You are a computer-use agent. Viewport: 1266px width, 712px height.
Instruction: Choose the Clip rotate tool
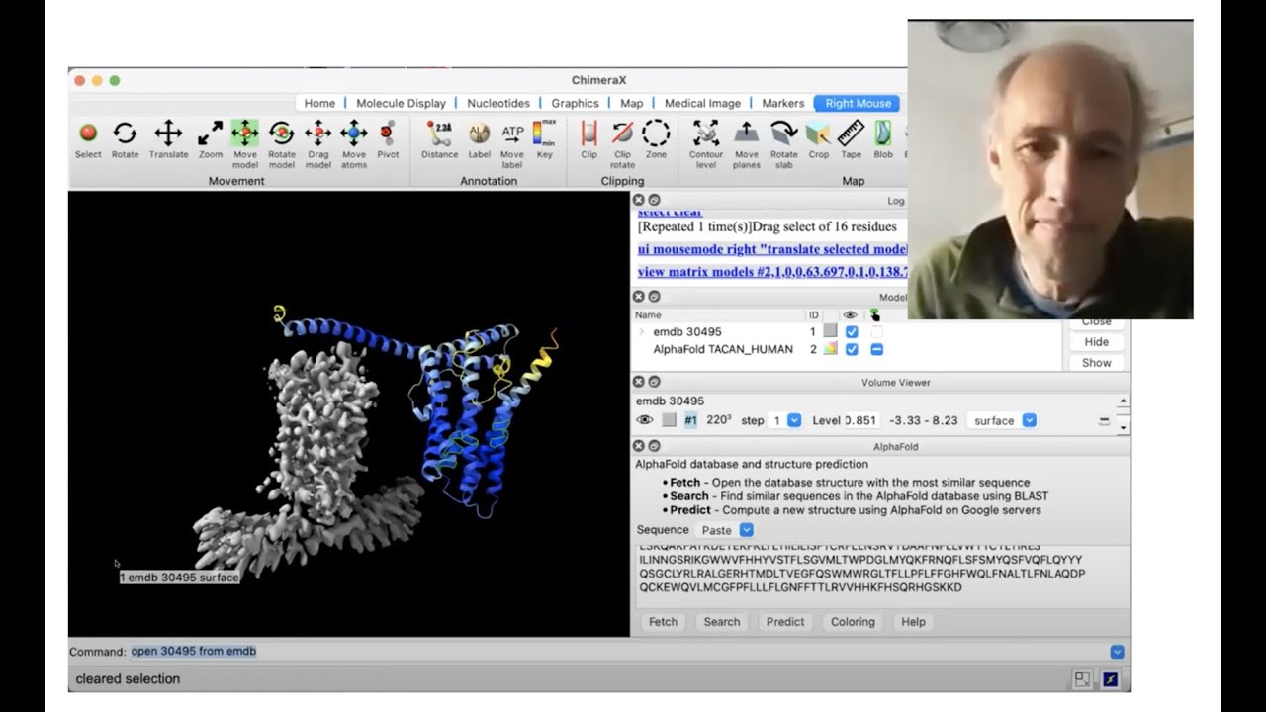[x=622, y=144]
